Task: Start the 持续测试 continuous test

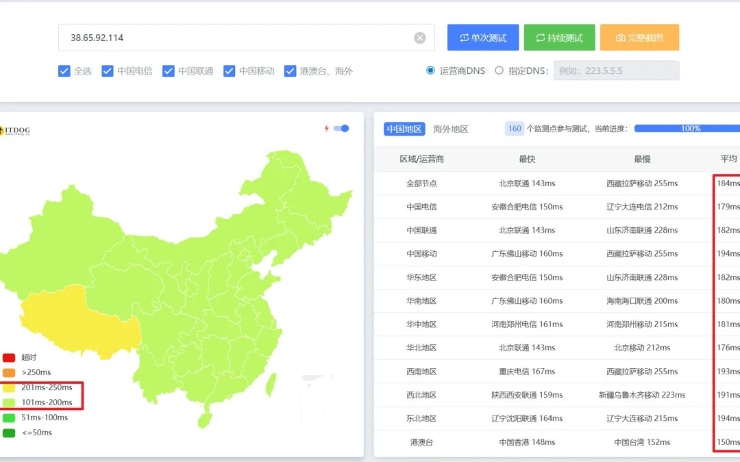Action: (x=559, y=38)
